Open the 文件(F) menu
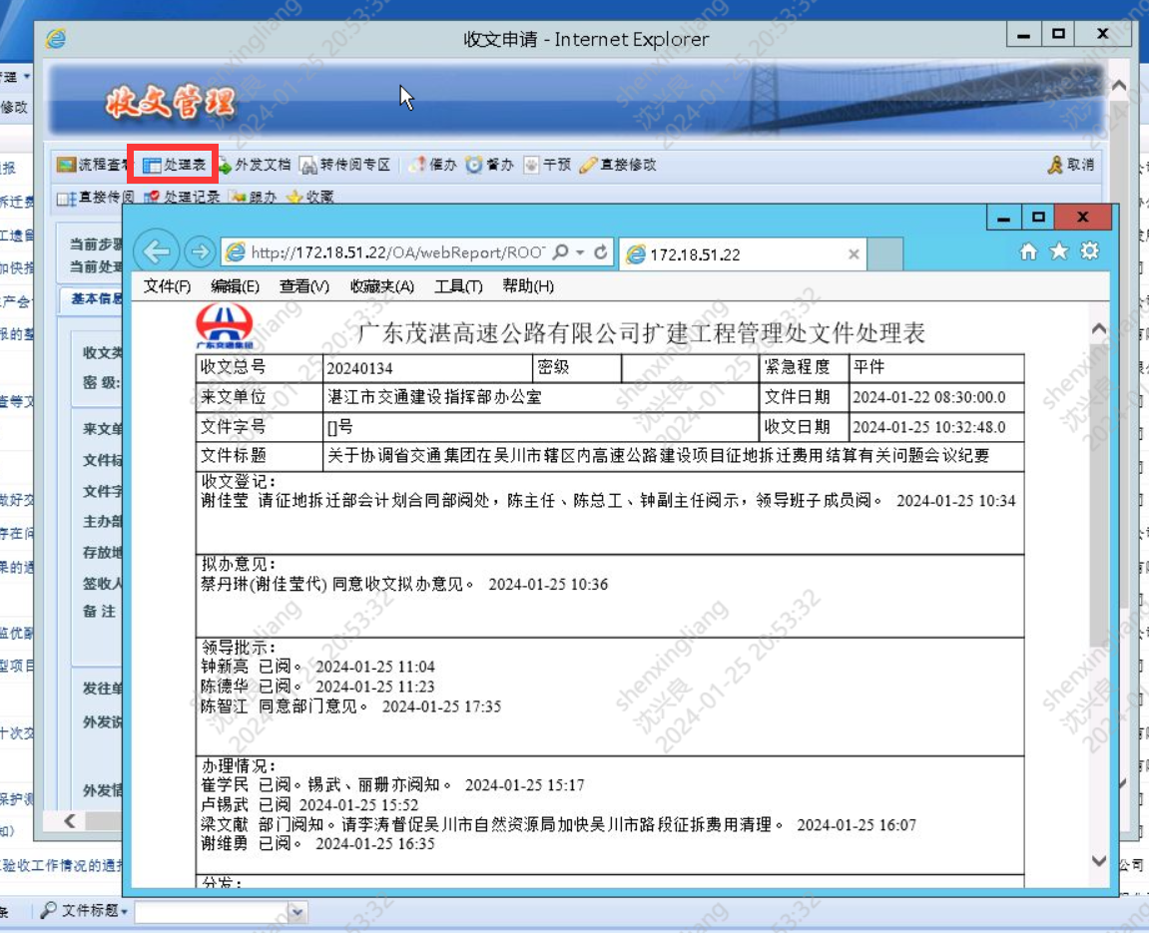 pos(167,286)
